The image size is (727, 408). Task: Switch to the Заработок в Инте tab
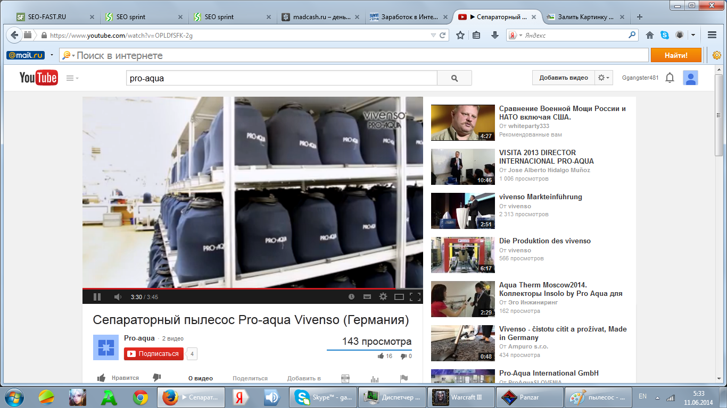pos(409,17)
